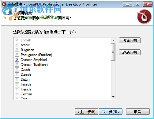The width and height of the screenshot is (154, 119).
Task: Check the Dutch language checkbox
Action: click(17, 79)
